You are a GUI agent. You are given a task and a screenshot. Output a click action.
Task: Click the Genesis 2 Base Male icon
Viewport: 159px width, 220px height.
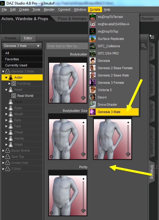(93, 75)
